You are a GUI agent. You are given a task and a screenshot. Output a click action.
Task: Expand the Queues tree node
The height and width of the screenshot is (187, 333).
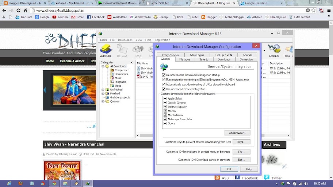coord(103,101)
